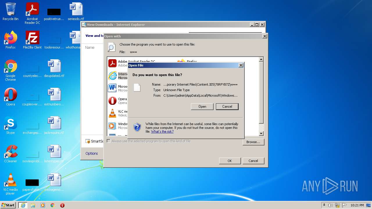Viewport: 372px width, 209px height.
Task: Launch Opera desktop shortcut
Action: click(10, 97)
